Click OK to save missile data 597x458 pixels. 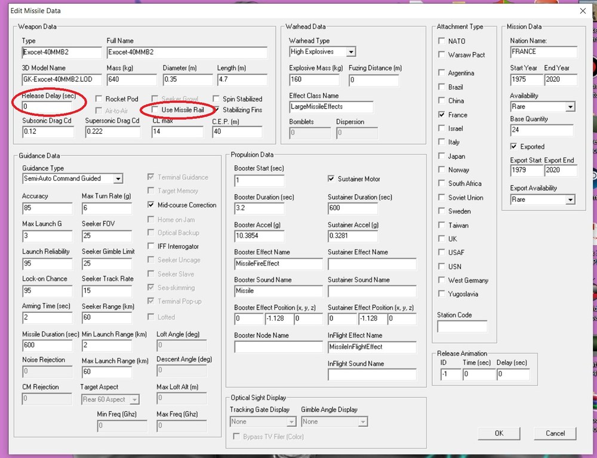[498, 434]
